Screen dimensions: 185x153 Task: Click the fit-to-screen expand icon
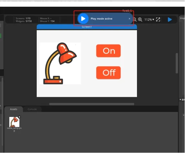(158, 20)
